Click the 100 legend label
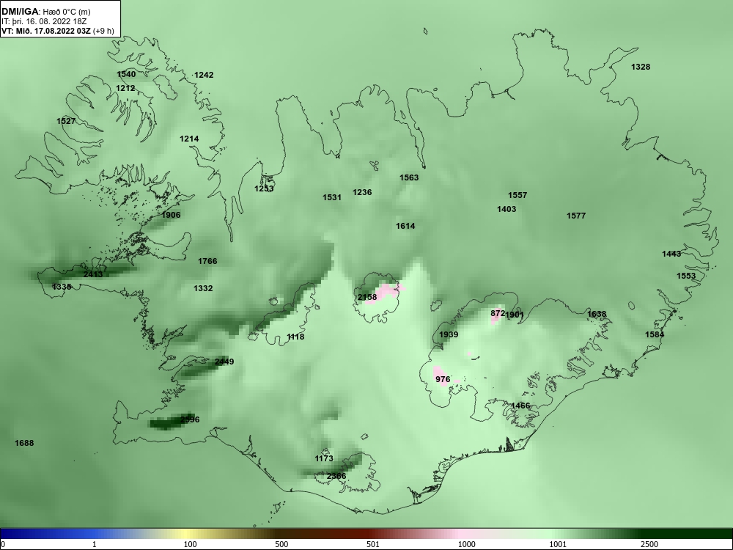Viewport: 733px width, 550px height. click(x=190, y=544)
